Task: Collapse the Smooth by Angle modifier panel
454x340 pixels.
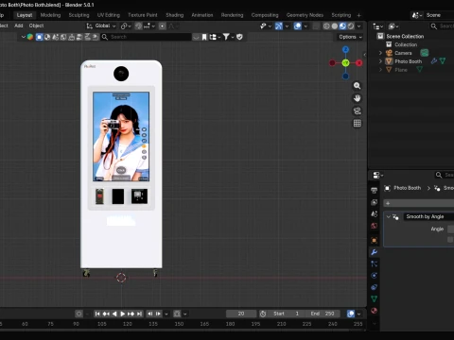Action: tap(389, 216)
